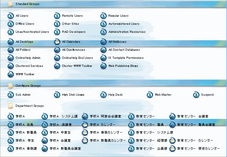Click the Suspend group icon
The image size is (227, 157).
196,95
